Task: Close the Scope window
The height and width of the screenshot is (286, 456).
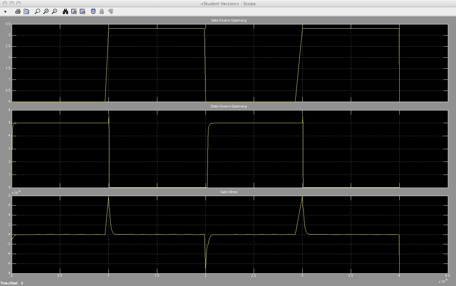Action: pos(5,4)
